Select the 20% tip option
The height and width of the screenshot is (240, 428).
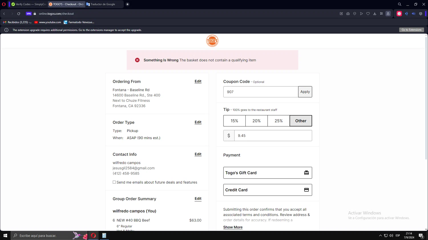257,121
